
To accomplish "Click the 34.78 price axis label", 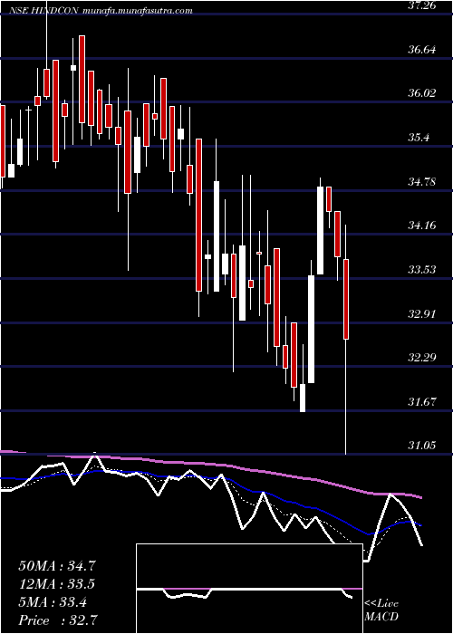I will pyautogui.click(x=423, y=181).
